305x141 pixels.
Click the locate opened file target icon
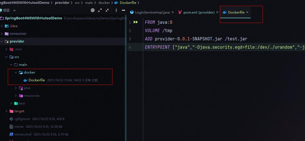click(93, 10)
